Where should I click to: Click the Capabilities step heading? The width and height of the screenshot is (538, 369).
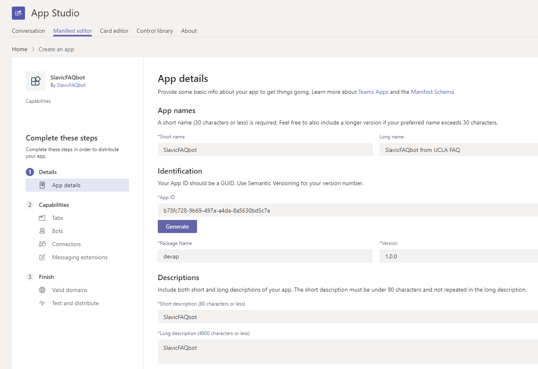pos(54,205)
